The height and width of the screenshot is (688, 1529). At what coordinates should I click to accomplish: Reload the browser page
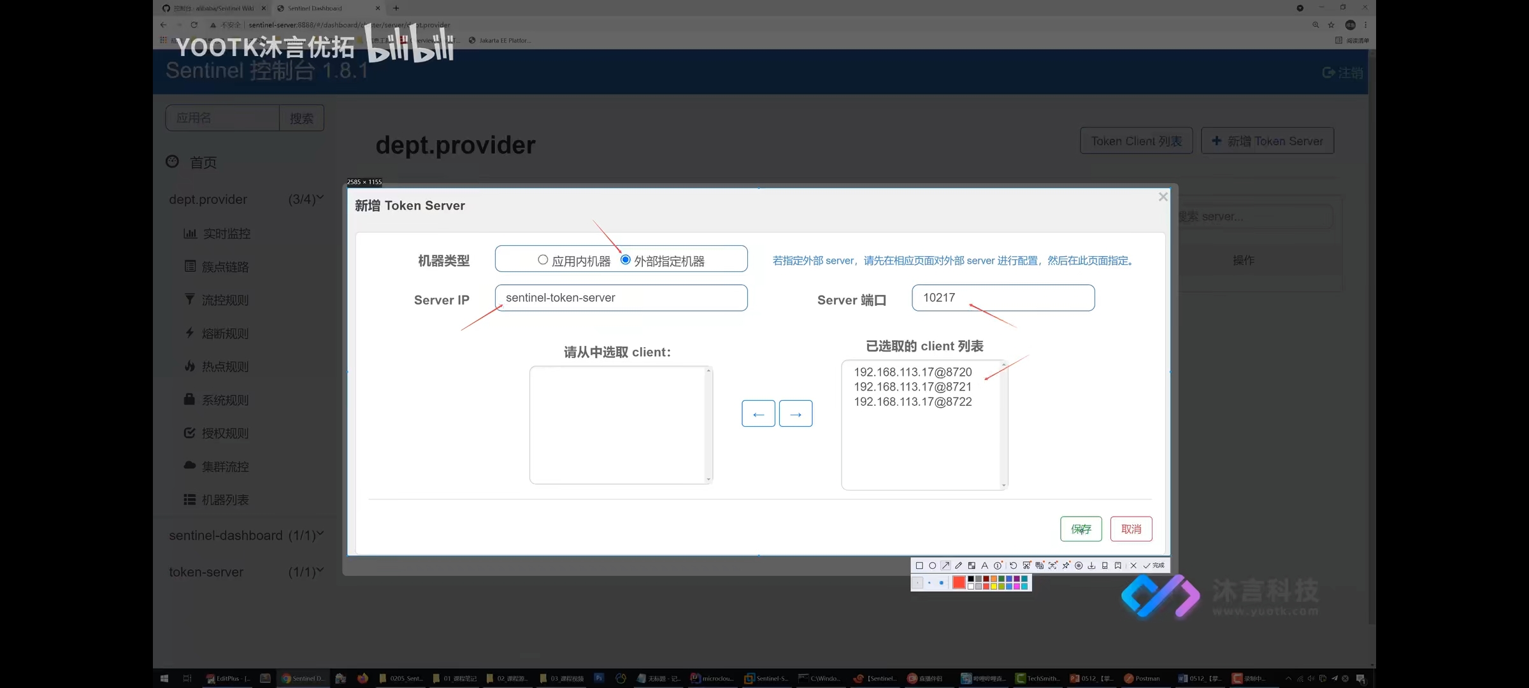[x=194, y=25]
